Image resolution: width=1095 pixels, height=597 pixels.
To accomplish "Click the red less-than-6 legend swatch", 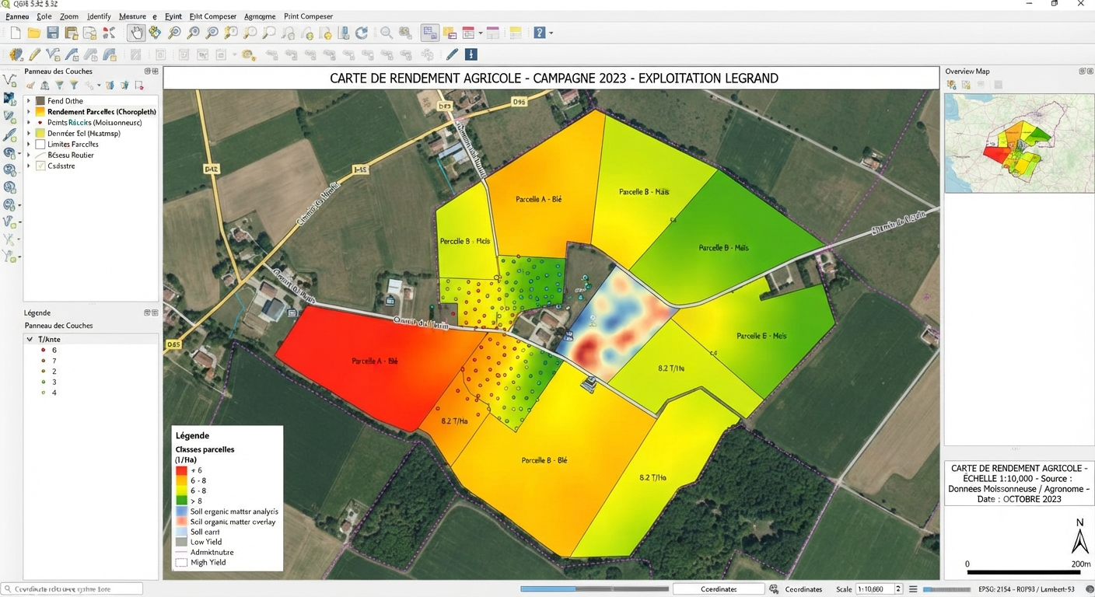I will point(181,470).
